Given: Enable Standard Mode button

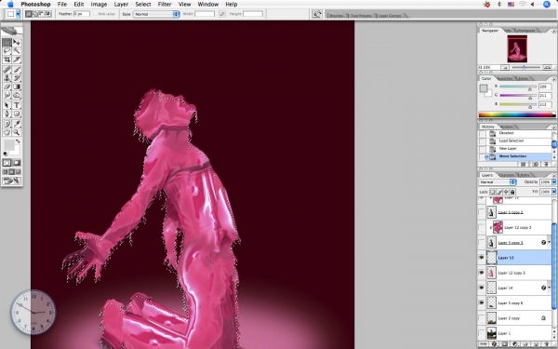Looking at the screenshot, I should click(7, 163).
